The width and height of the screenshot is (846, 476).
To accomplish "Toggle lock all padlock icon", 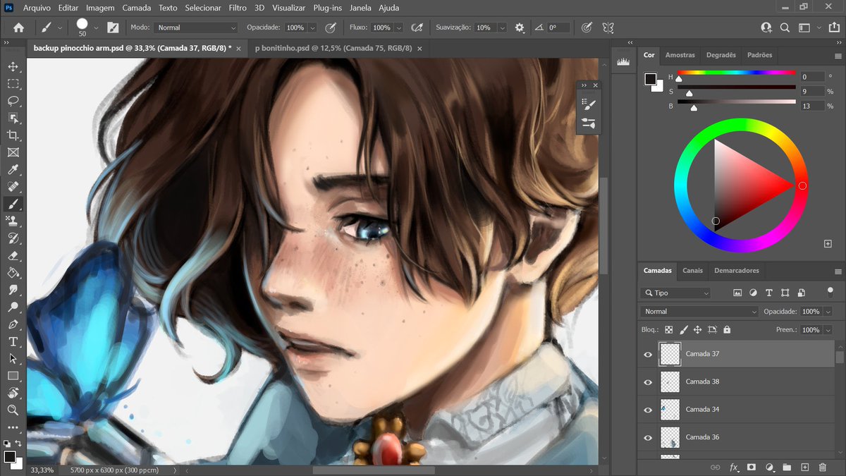I will [x=727, y=329].
